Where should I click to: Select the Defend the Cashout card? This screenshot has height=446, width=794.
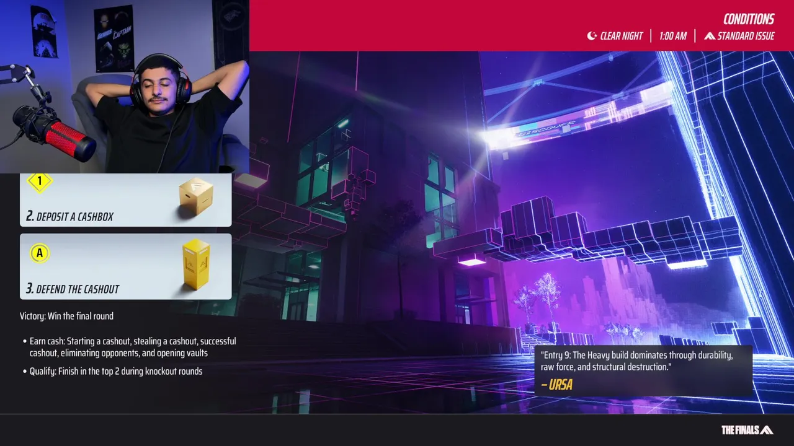125,266
